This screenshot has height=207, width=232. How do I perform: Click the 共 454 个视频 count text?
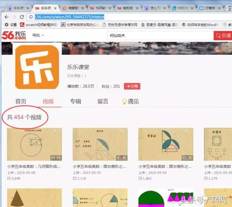pyautogui.click(x=24, y=117)
